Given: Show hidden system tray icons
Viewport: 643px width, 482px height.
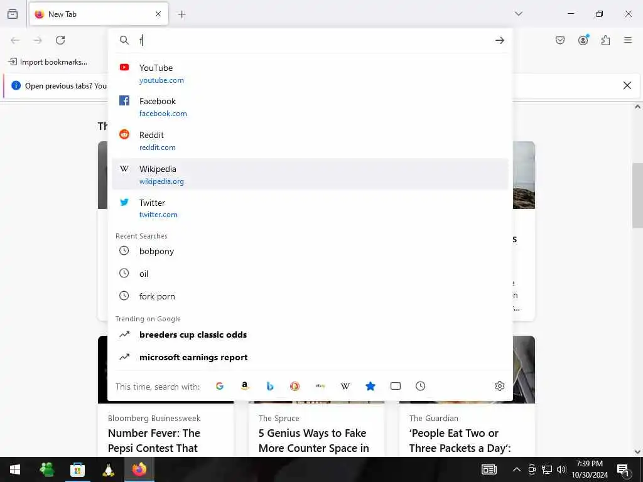Looking at the screenshot, I should tap(517, 469).
